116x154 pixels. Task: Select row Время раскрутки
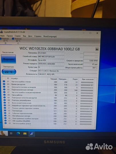point(48,85)
